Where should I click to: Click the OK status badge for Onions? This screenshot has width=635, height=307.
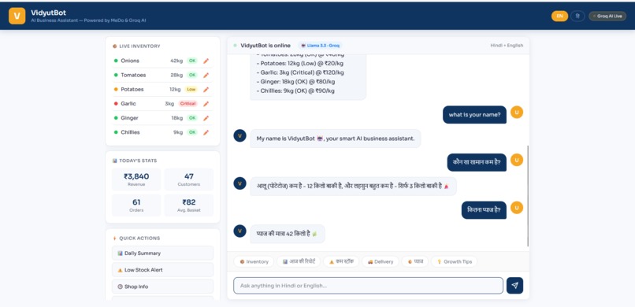click(x=192, y=61)
